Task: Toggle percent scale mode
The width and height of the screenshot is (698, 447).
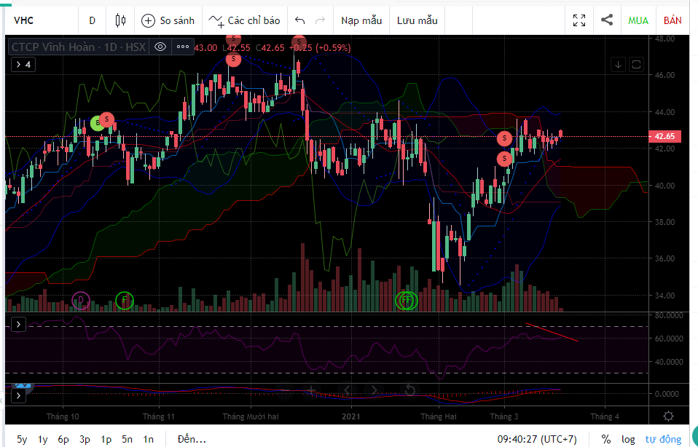Action: click(606, 439)
